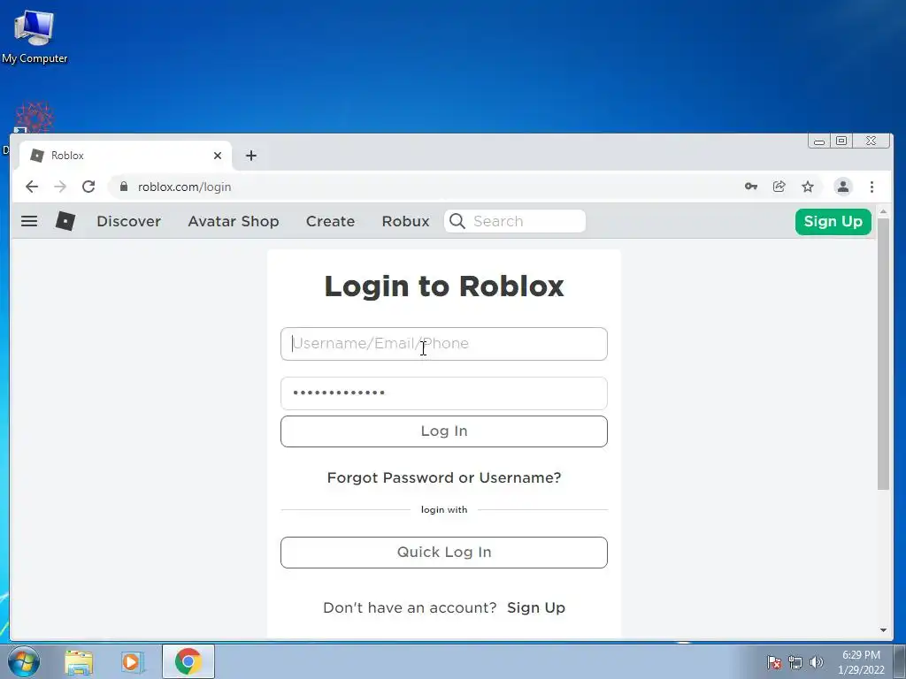
Task: Click the Log In button
Action: pyautogui.click(x=444, y=431)
